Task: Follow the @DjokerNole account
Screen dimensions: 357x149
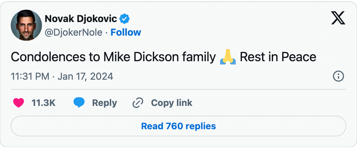Action: point(126,32)
